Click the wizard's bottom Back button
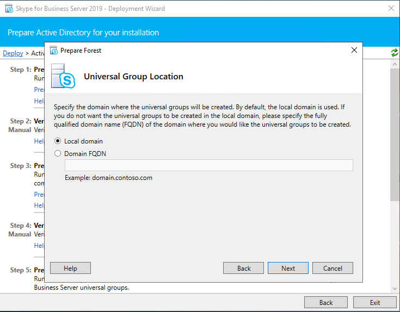Screen dimensions: 400x312 click(325, 303)
